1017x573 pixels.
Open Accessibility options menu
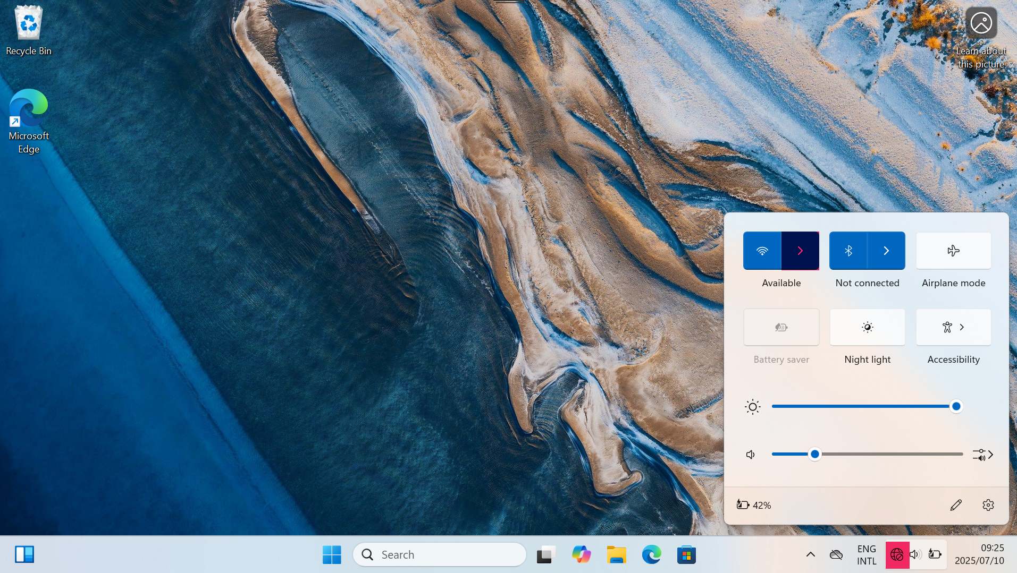(953, 327)
